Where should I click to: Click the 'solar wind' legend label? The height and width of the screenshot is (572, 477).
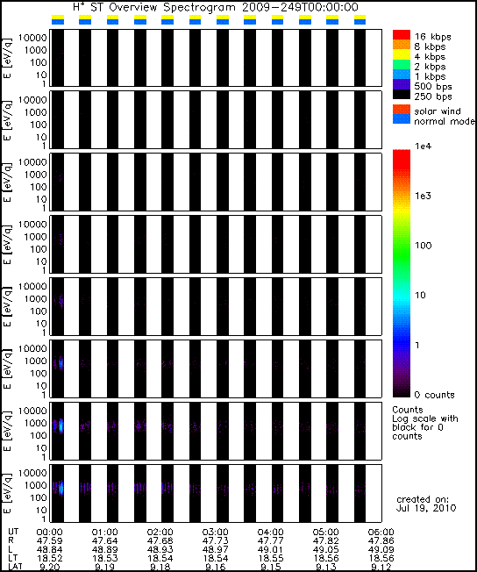[x=438, y=111]
